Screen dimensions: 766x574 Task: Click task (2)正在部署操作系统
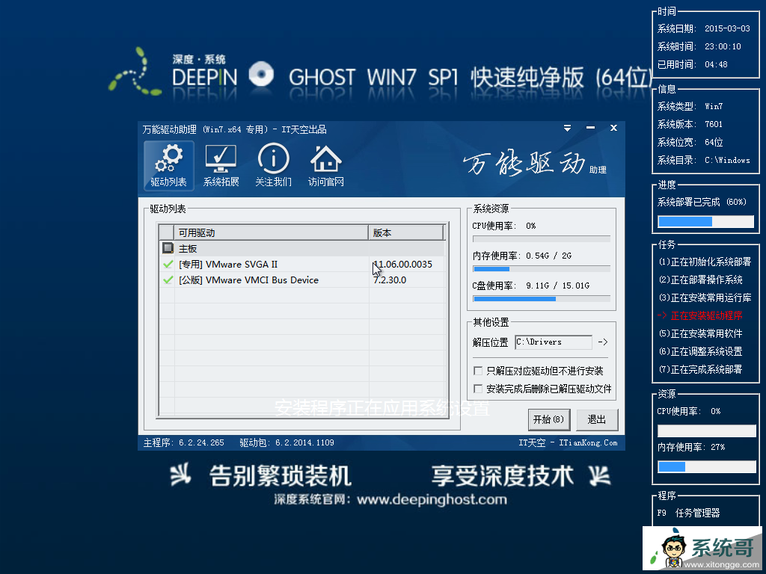pos(700,280)
